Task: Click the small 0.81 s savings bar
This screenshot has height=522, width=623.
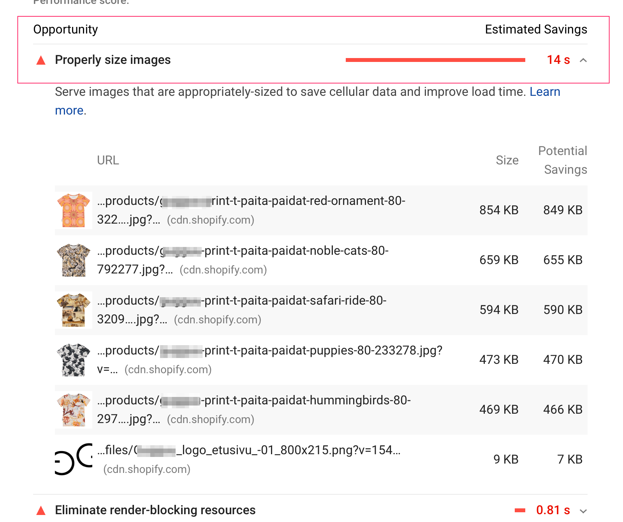Action: pos(519,510)
